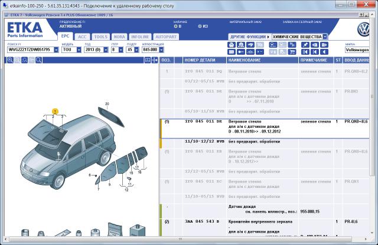378x245 pixels.
Task: Click the double-bar jump-to-first navigation icon
Action: 305,52
